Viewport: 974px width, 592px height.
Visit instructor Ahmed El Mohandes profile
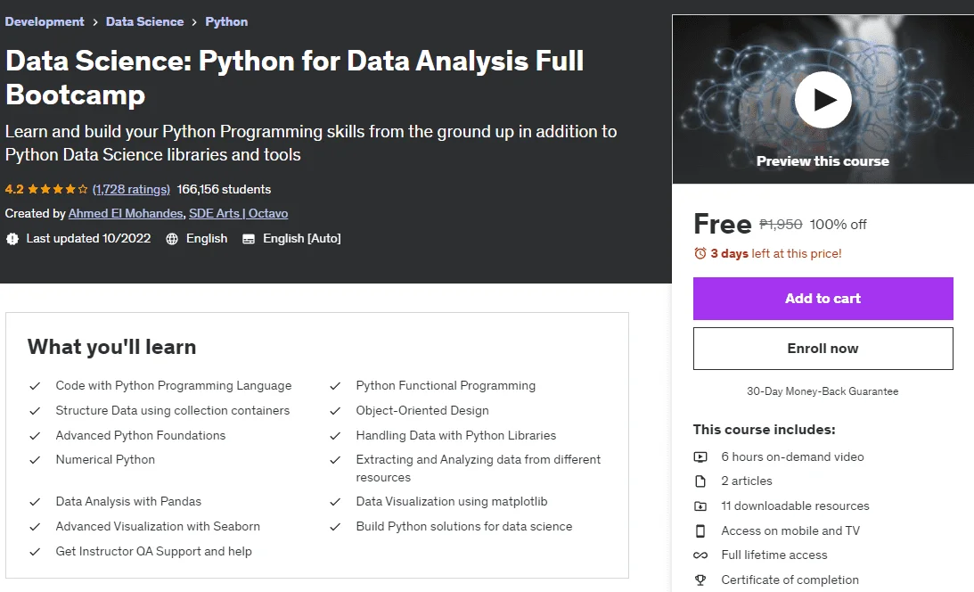coord(126,214)
